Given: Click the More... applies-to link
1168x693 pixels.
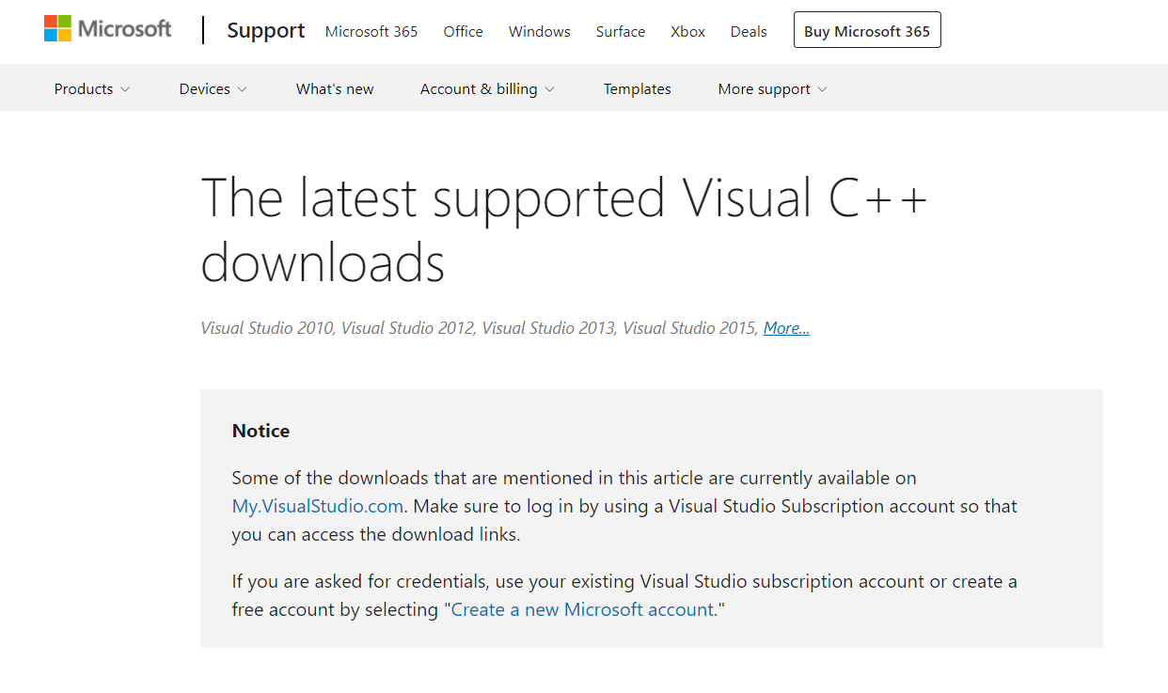Looking at the screenshot, I should coord(786,328).
